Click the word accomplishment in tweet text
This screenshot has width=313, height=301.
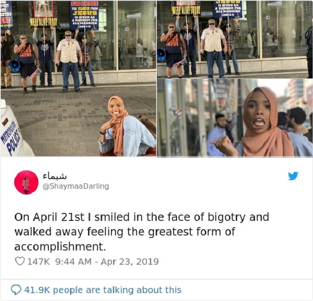[60, 247]
